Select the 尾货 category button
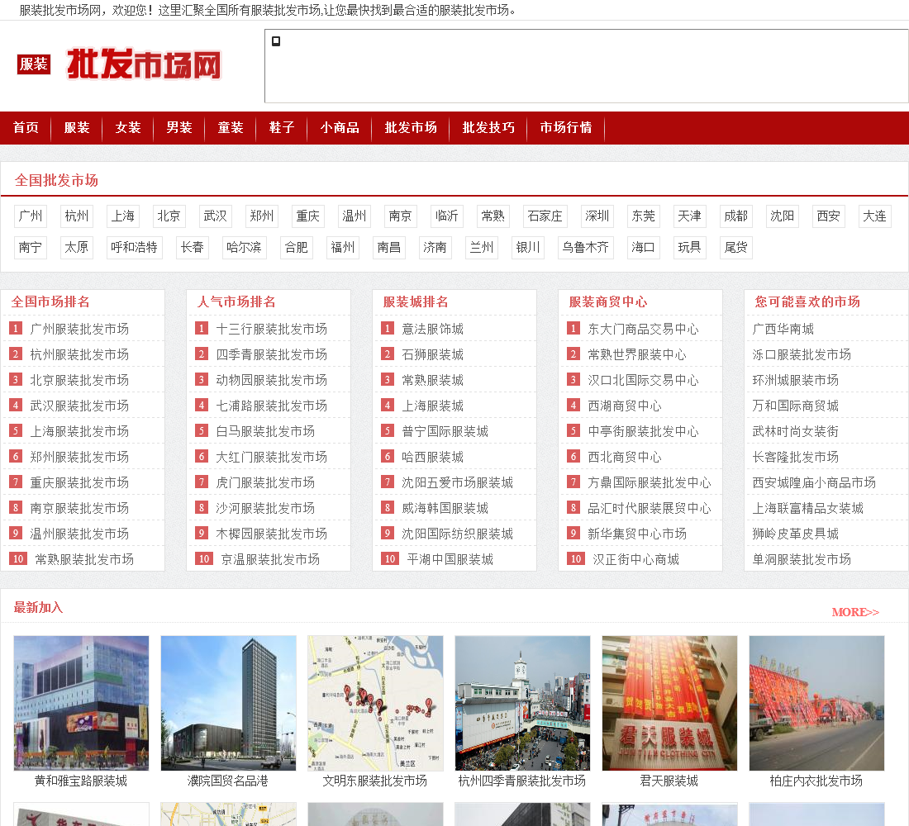The image size is (909, 826). click(x=735, y=248)
